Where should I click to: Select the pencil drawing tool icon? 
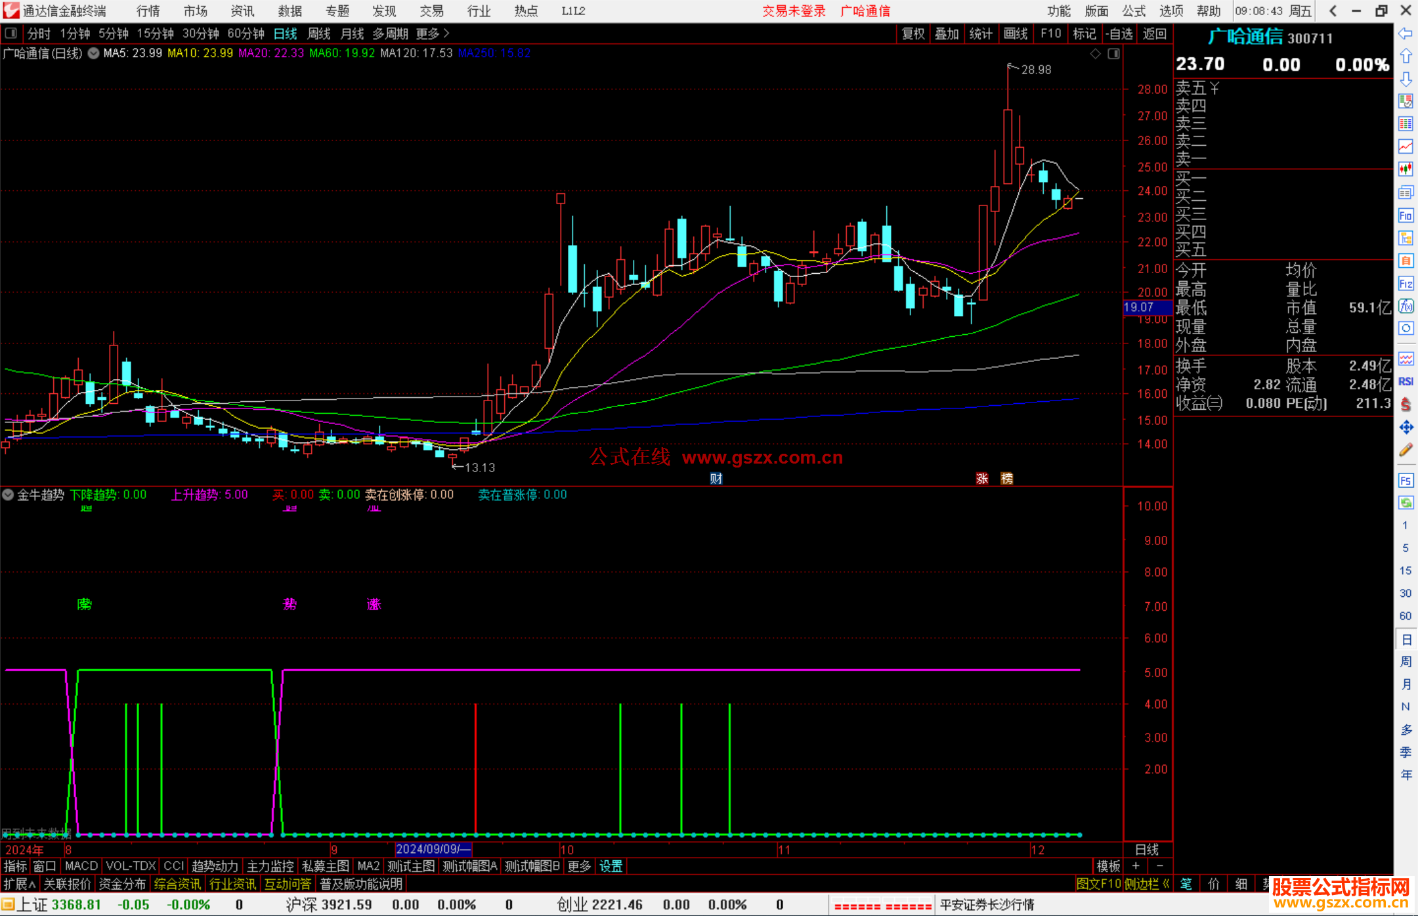click(x=1406, y=450)
